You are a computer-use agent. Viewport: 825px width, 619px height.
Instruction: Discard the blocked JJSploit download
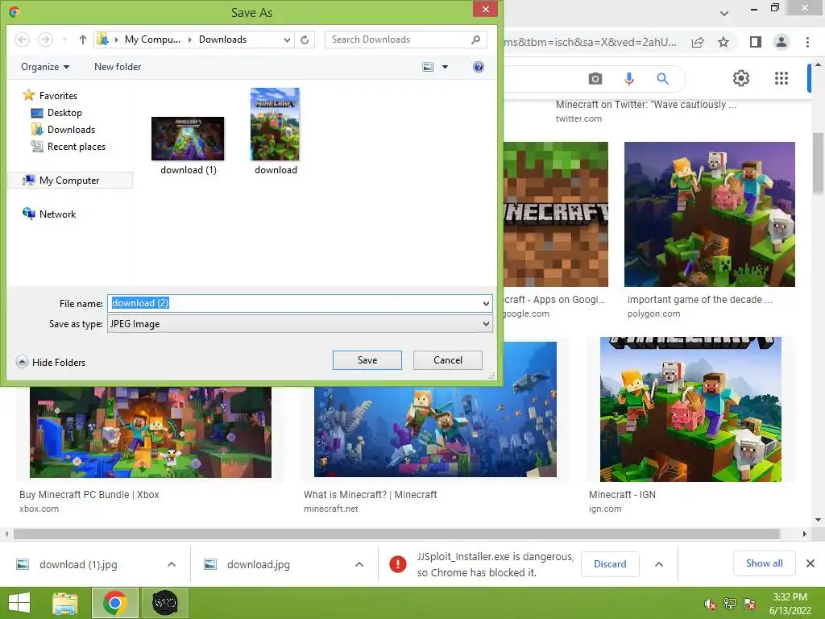pos(610,563)
